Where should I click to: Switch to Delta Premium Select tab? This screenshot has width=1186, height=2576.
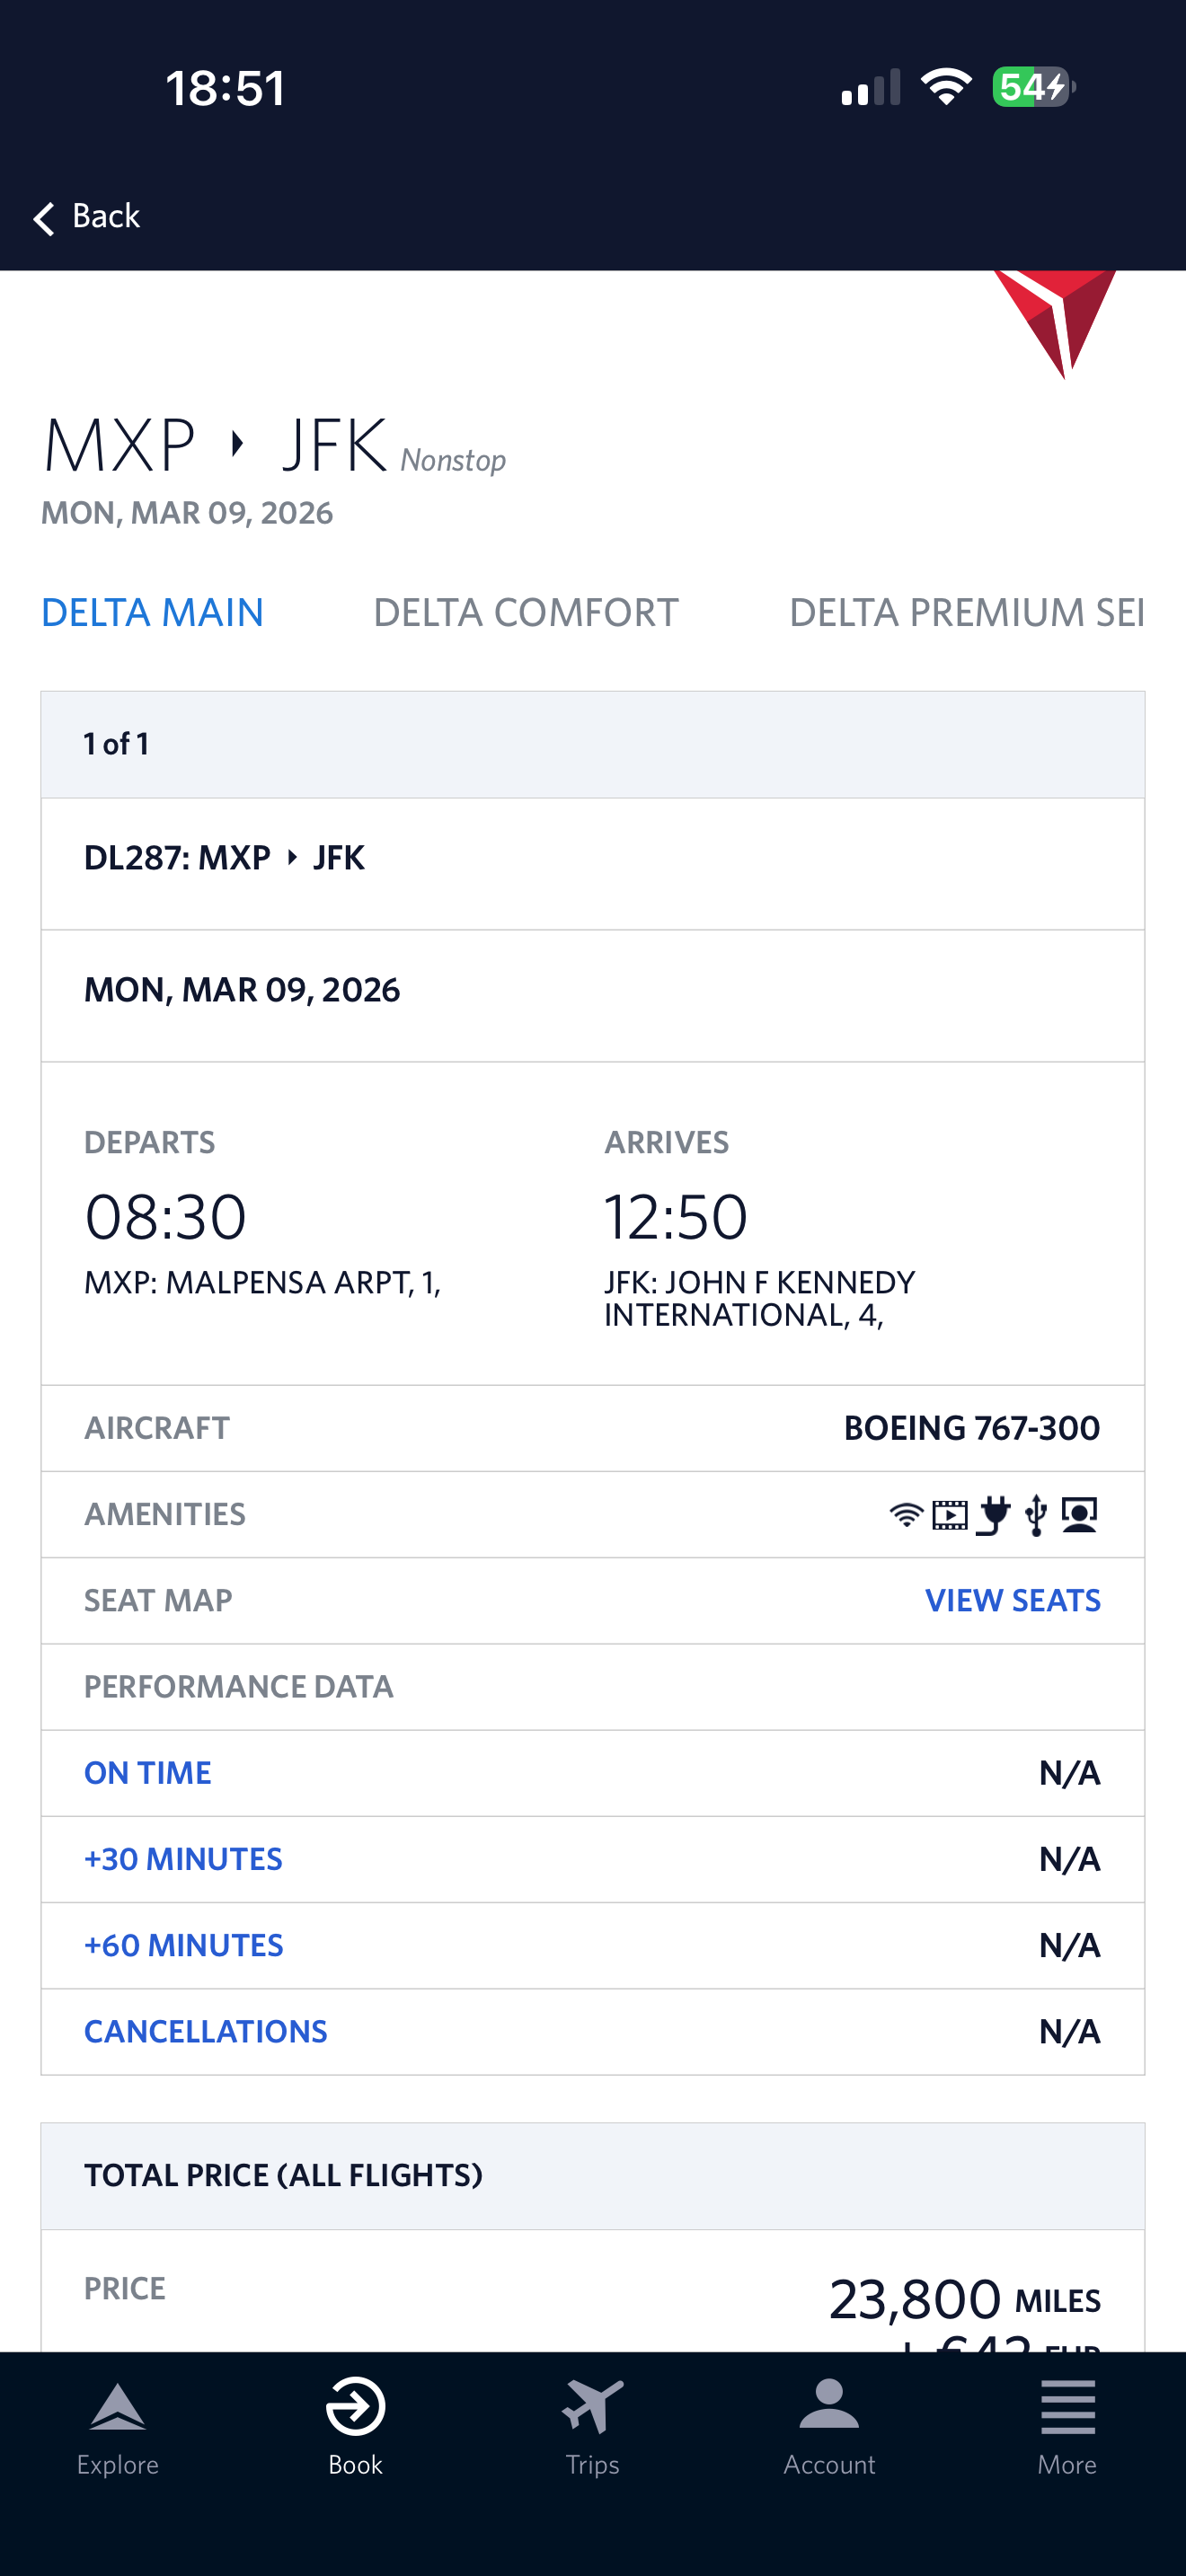[x=966, y=612]
